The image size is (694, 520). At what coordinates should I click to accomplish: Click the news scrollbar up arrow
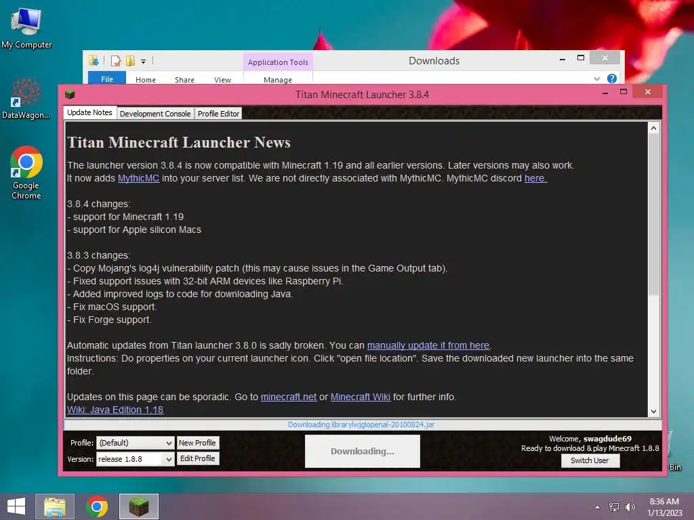coord(654,128)
